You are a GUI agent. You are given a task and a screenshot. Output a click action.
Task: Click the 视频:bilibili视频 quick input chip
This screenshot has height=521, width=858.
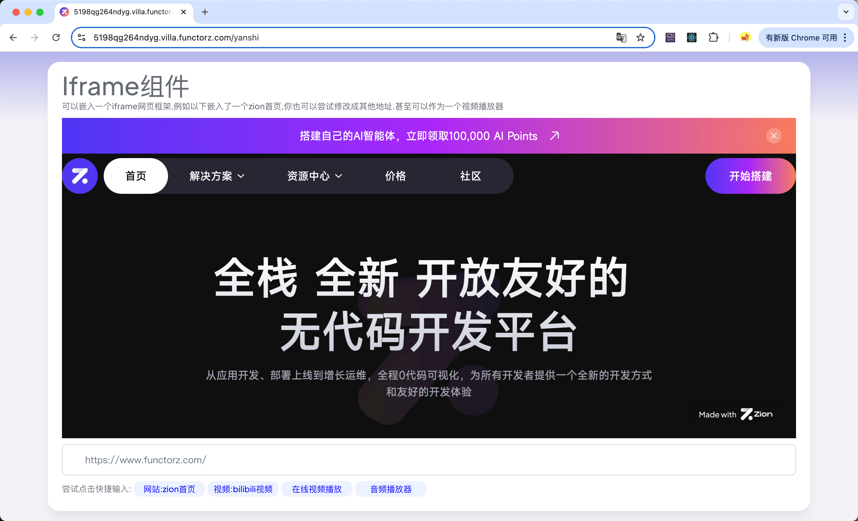(243, 489)
